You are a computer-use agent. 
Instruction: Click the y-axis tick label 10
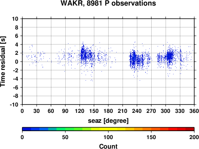(x=15, y=19)
